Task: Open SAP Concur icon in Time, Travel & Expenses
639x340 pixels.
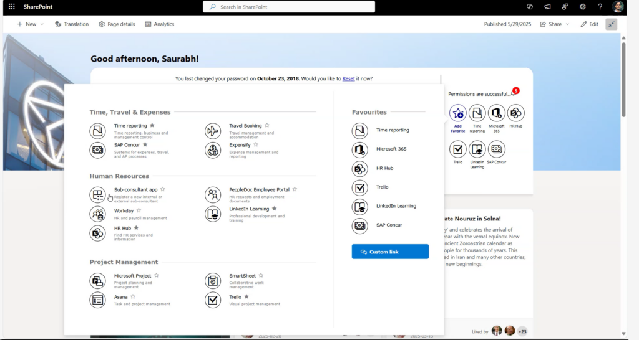Action: [x=98, y=150]
